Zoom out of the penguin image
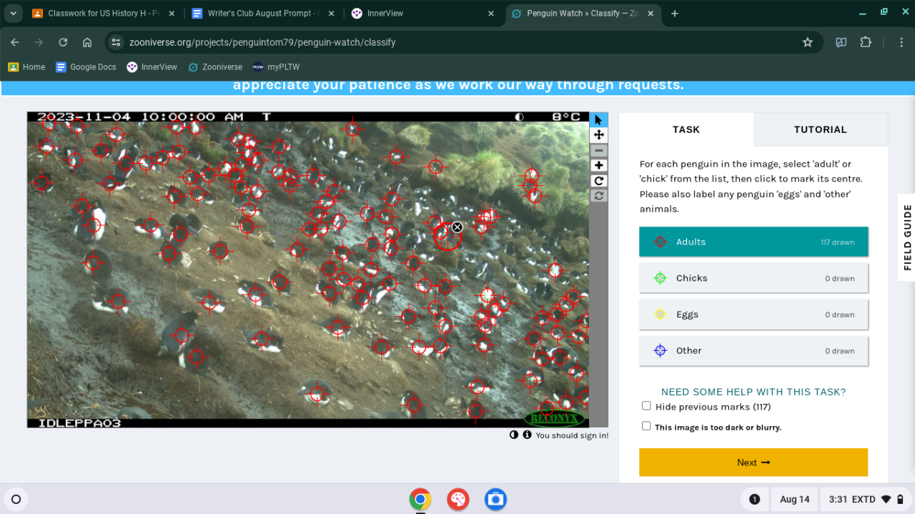The image size is (915, 514). point(599,151)
